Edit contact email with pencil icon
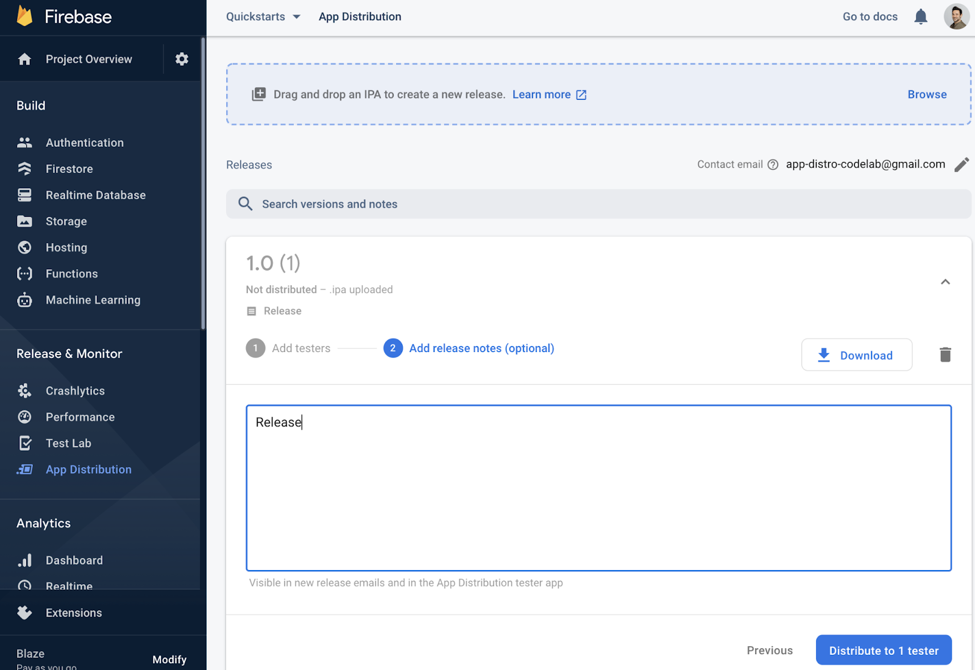The width and height of the screenshot is (975, 670). [962, 164]
